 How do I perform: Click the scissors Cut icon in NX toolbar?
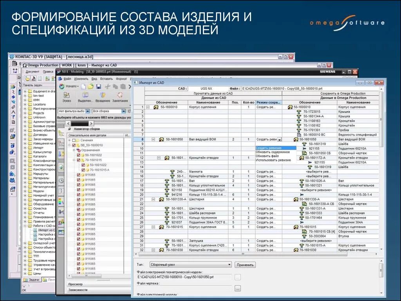coord(107,87)
